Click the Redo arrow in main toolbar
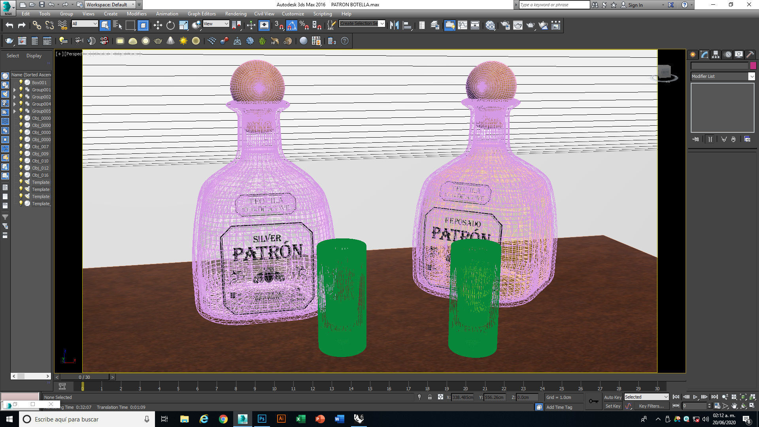Image resolution: width=759 pixels, height=427 pixels. tap(22, 26)
